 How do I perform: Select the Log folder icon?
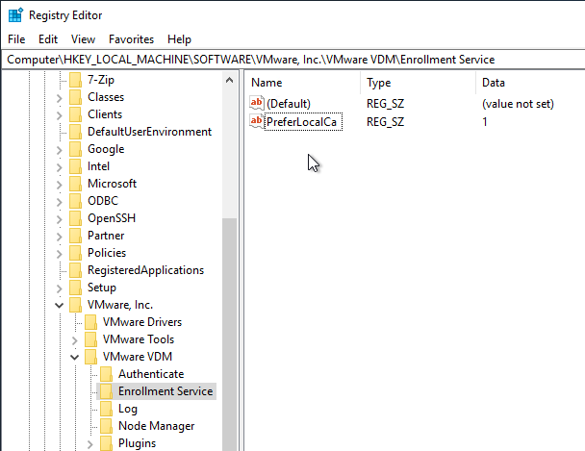[107, 409]
